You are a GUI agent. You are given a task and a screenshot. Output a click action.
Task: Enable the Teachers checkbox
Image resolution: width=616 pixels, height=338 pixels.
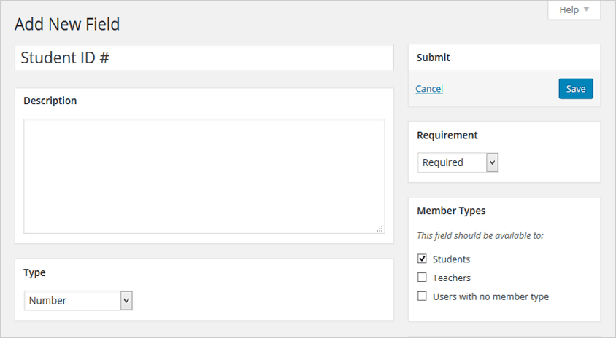pos(422,278)
